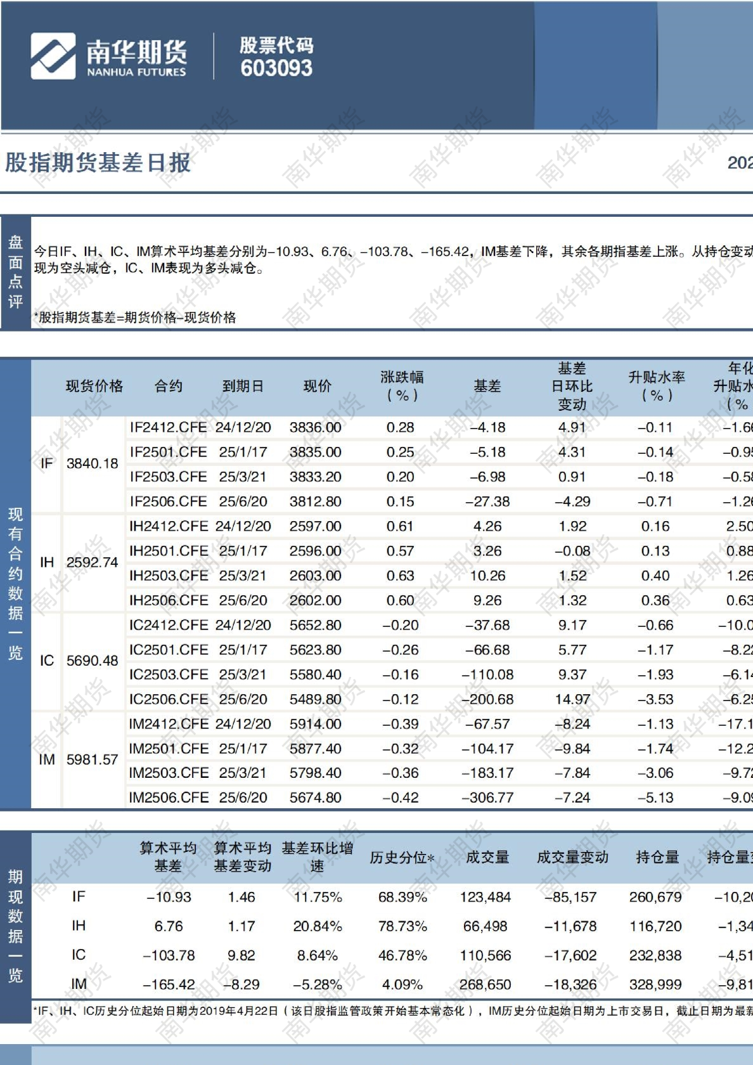Select the IM2501.CFE contract cell
This screenshot has height=1065, width=753.
[168, 749]
